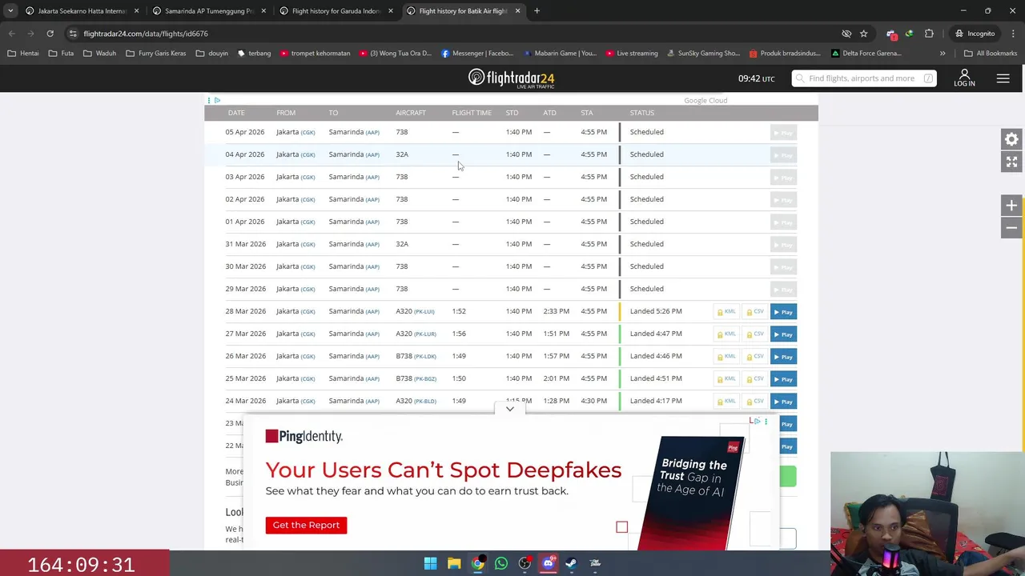1025x576 pixels.
Task: Play the 25 Mar 2026 flight
Action: pos(783,379)
